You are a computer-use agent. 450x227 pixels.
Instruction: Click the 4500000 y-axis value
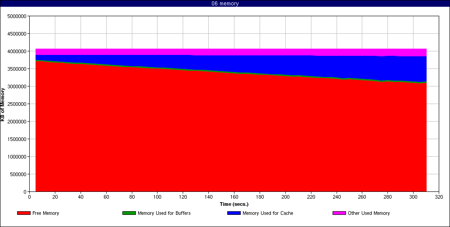pyautogui.click(x=17, y=34)
